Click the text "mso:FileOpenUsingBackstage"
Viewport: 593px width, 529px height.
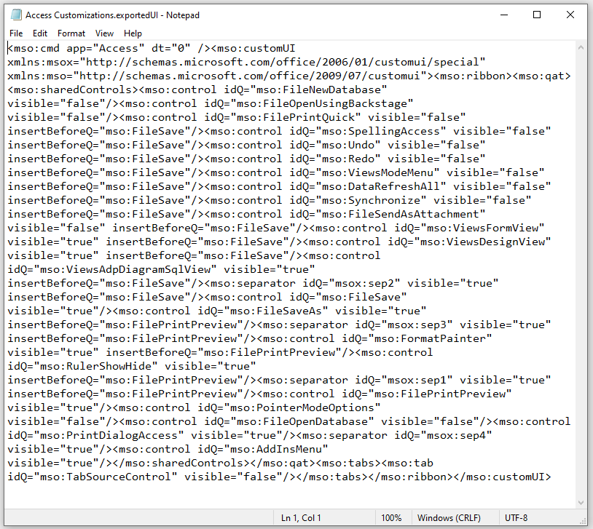[x=321, y=103]
